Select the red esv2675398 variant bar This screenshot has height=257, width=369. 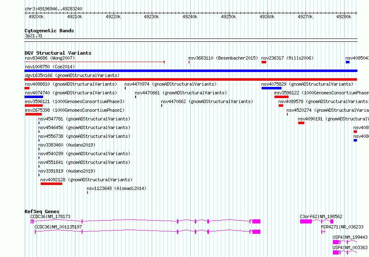click(x=34, y=114)
